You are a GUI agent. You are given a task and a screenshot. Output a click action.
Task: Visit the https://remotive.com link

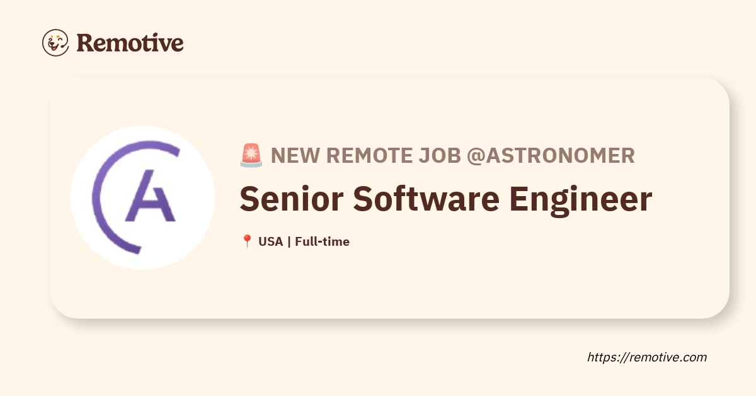647,357
